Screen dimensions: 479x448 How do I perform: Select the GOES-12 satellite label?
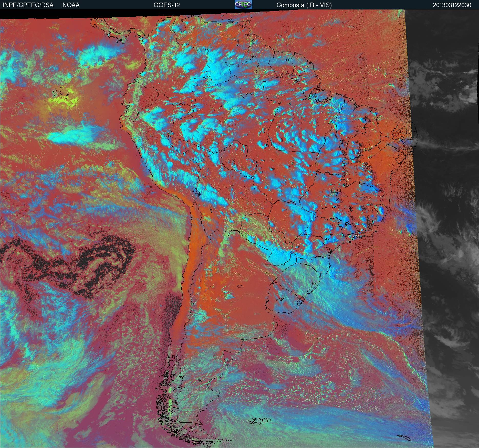point(166,5)
